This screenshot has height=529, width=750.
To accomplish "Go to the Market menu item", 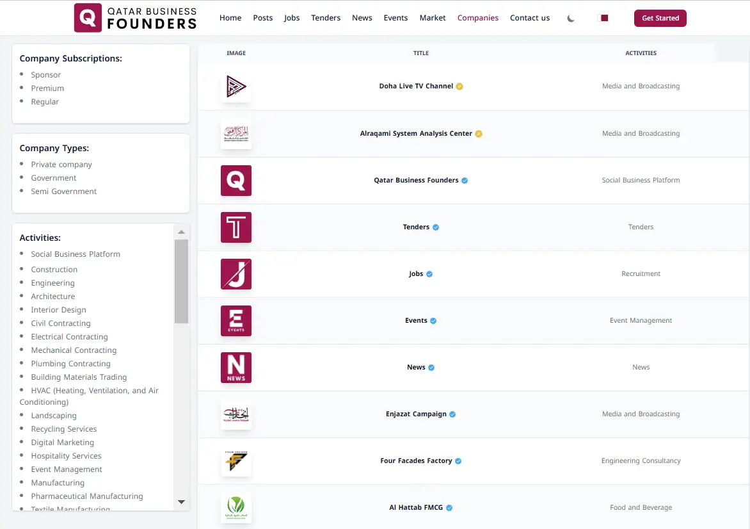I will [x=433, y=18].
